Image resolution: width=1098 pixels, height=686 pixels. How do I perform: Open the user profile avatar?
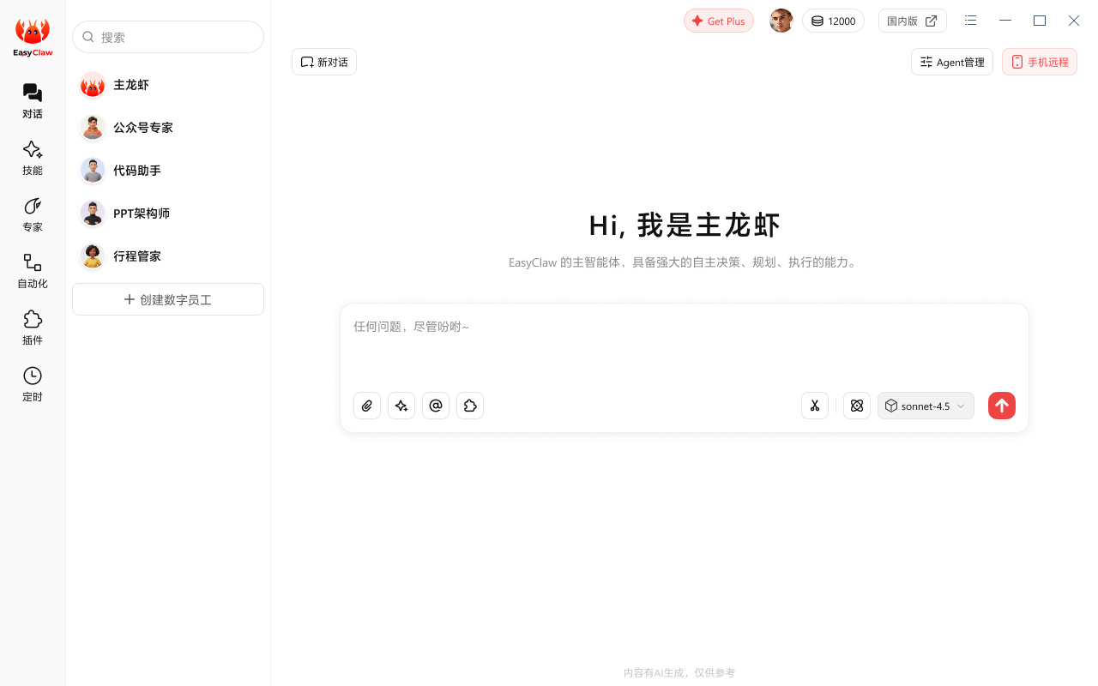(781, 21)
